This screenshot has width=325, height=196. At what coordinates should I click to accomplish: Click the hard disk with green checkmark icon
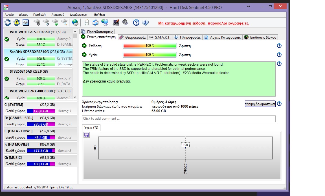[x=55, y=22]
